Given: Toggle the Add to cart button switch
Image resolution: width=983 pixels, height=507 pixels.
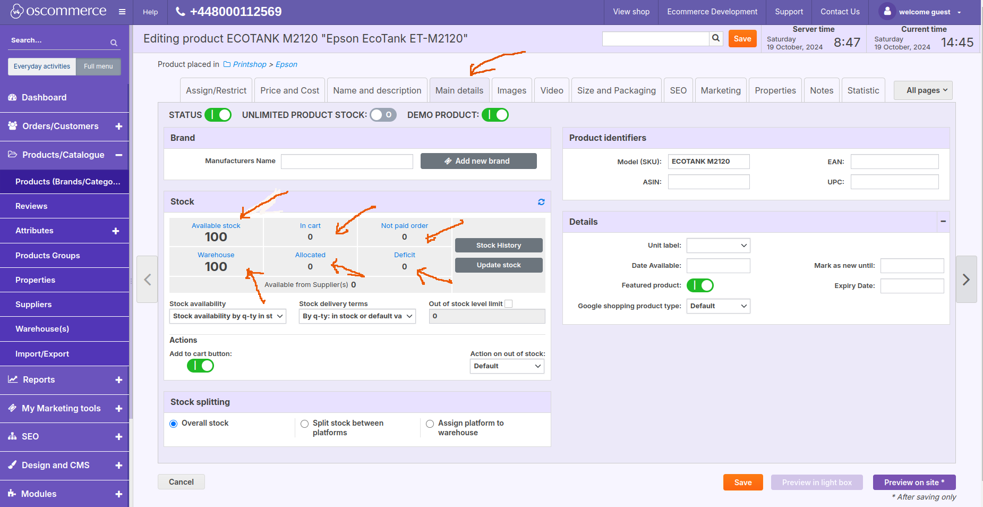Looking at the screenshot, I should pyautogui.click(x=200, y=366).
